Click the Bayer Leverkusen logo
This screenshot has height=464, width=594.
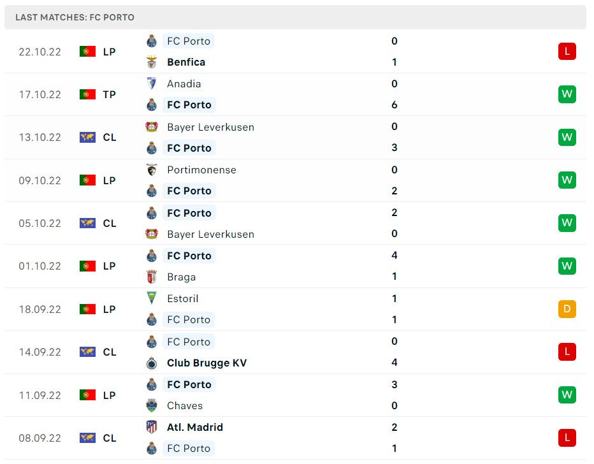point(151,127)
